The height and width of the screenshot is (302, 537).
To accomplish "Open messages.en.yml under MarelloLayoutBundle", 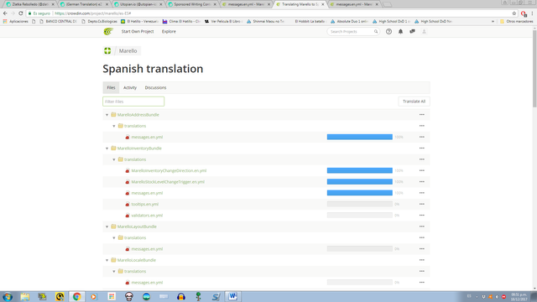I will [x=147, y=249].
